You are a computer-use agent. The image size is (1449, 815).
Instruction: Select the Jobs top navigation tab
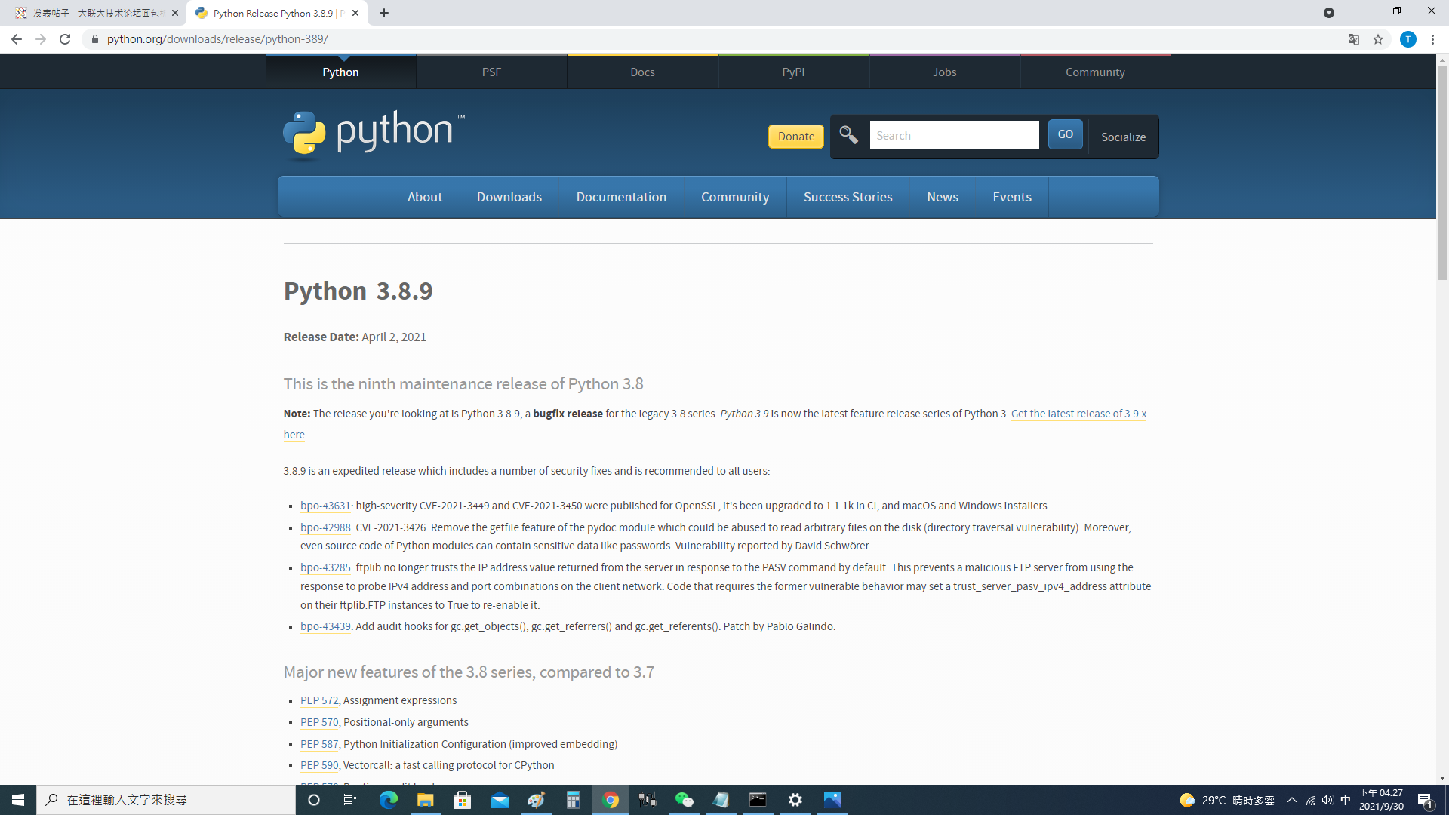[x=944, y=72]
